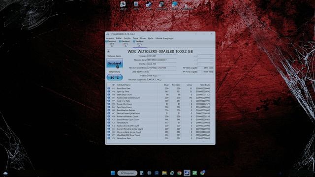315x177 pixels.
Task: Open the Idioma (Language) menu
Action: (x=164, y=38)
